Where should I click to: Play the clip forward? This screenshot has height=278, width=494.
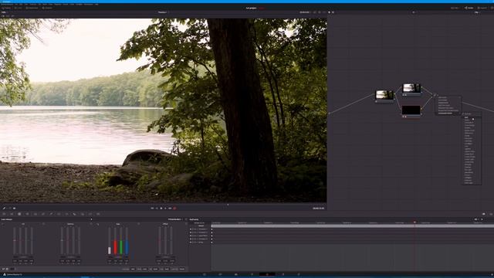click(165, 208)
